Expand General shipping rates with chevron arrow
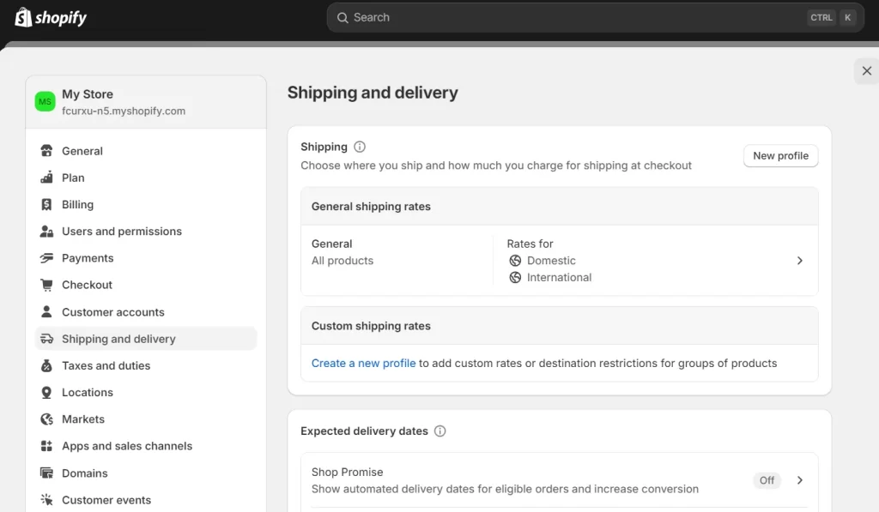 coord(799,261)
